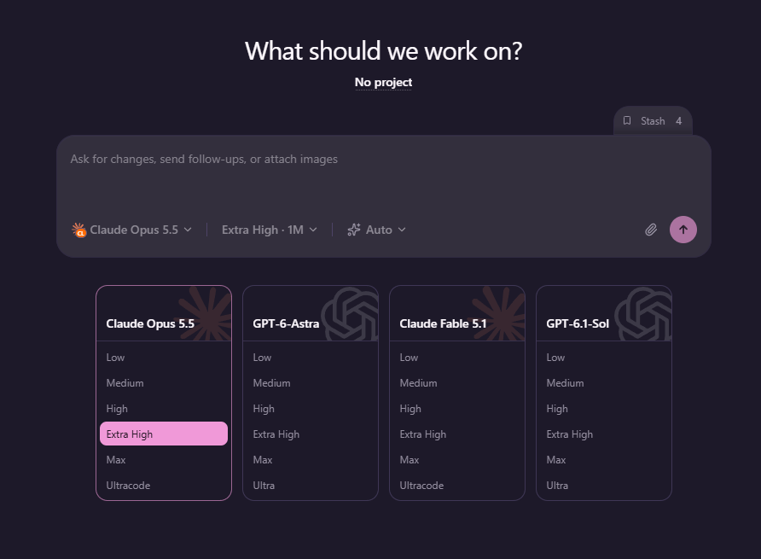Image resolution: width=761 pixels, height=559 pixels.
Task: Choose Low under GPT-6.1-Sol
Action: point(604,358)
